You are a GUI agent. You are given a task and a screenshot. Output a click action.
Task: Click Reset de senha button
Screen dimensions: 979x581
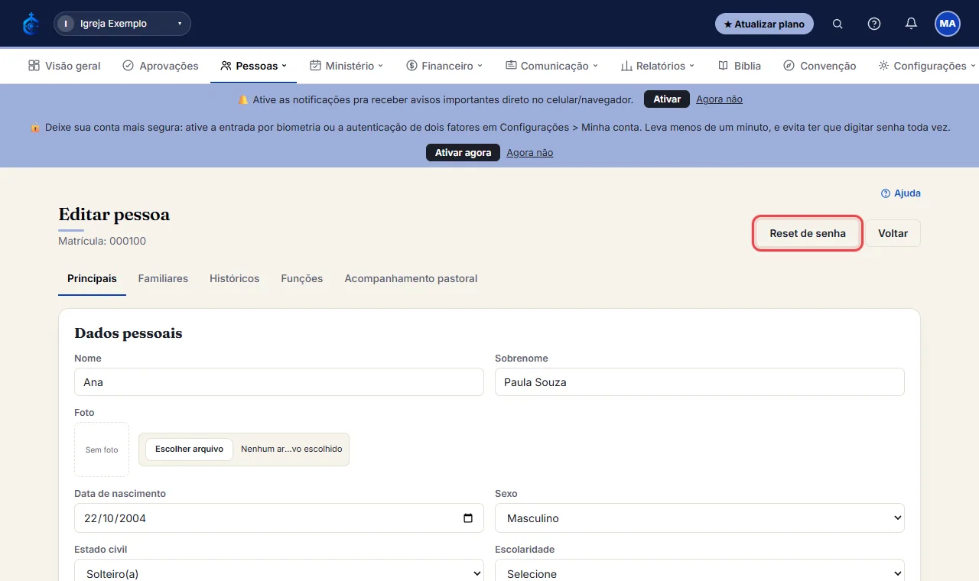coord(808,233)
